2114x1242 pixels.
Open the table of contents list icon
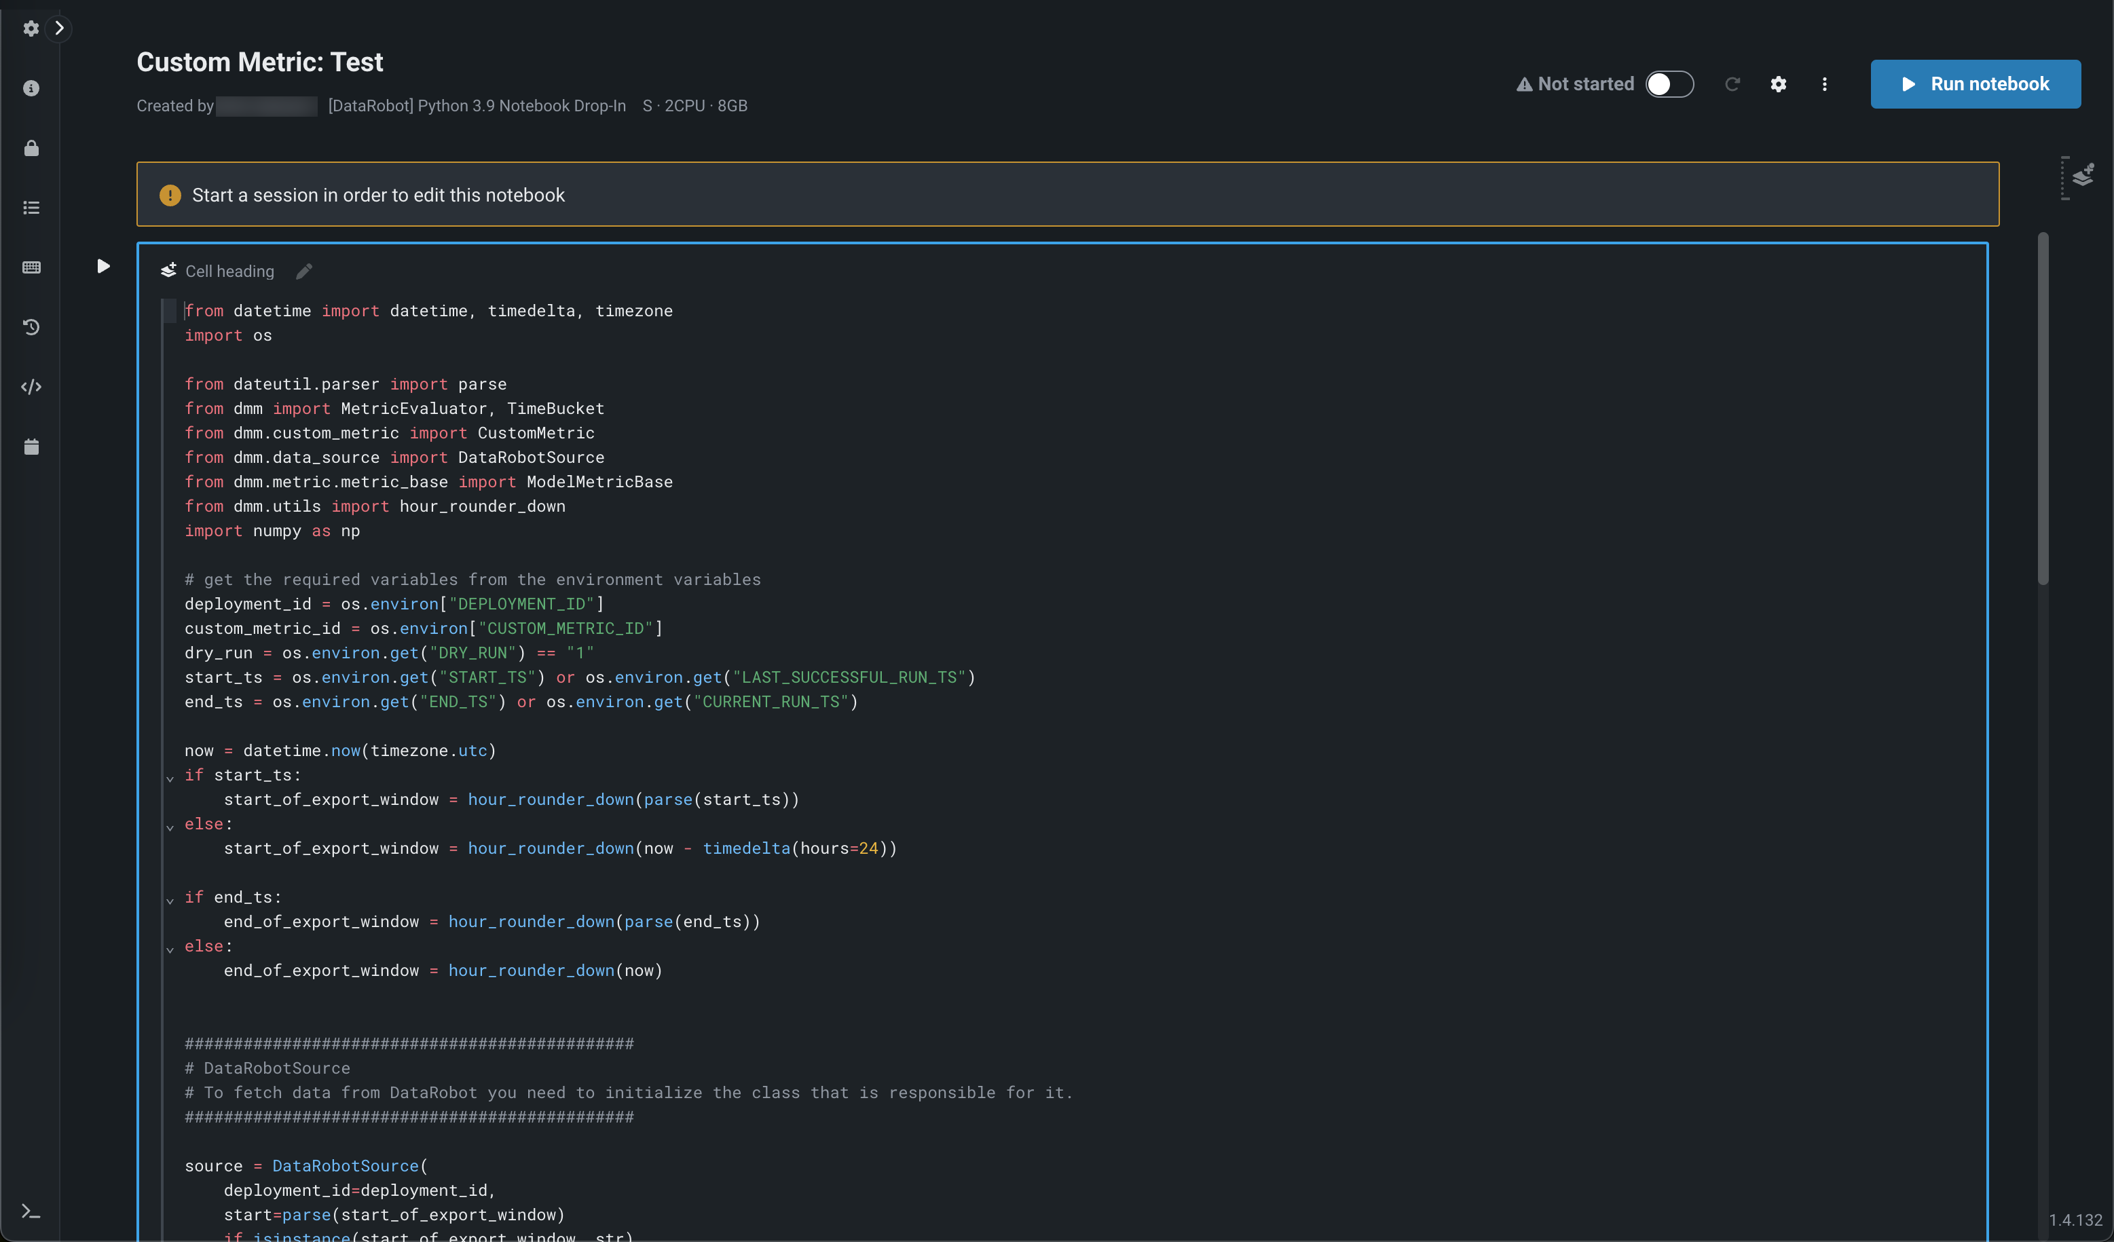[31, 208]
